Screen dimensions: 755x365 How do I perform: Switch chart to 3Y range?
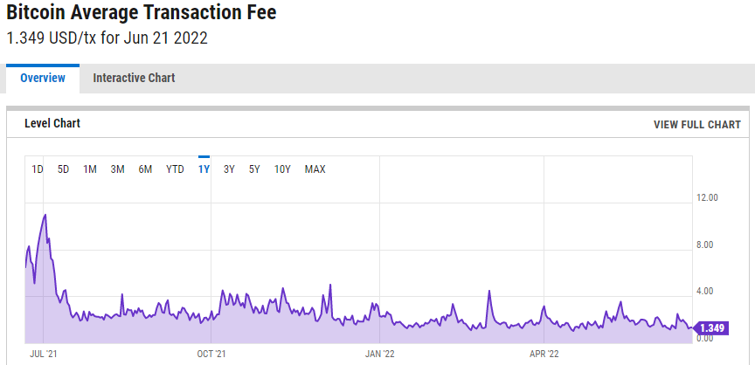pyautogui.click(x=229, y=169)
